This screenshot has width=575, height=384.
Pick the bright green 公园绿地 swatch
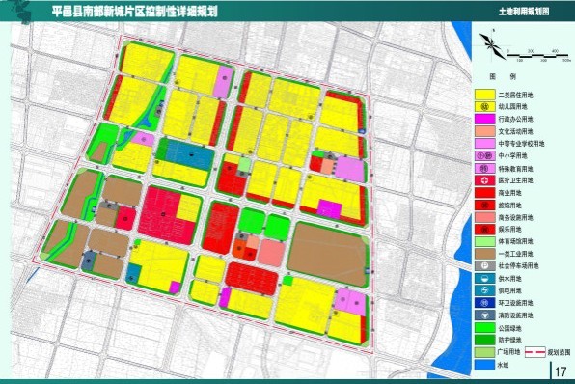tap(484, 328)
